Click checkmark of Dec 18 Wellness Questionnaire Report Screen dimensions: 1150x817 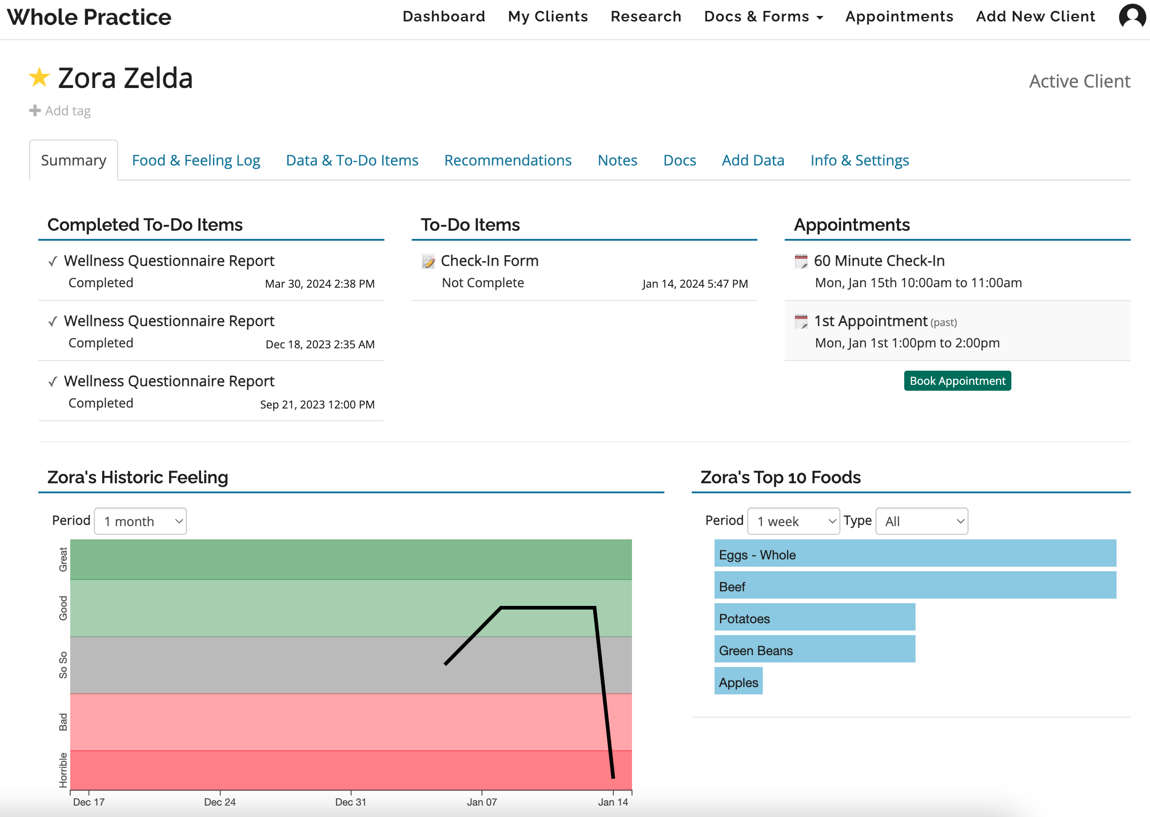(x=53, y=322)
